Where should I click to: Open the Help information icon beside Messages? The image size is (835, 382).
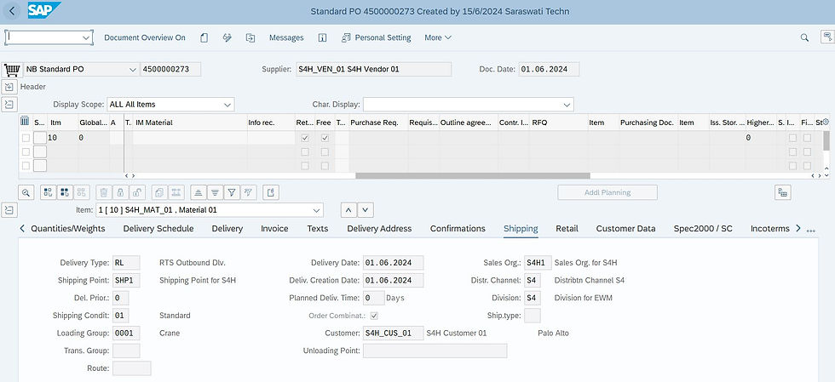click(x=322, y=37)
